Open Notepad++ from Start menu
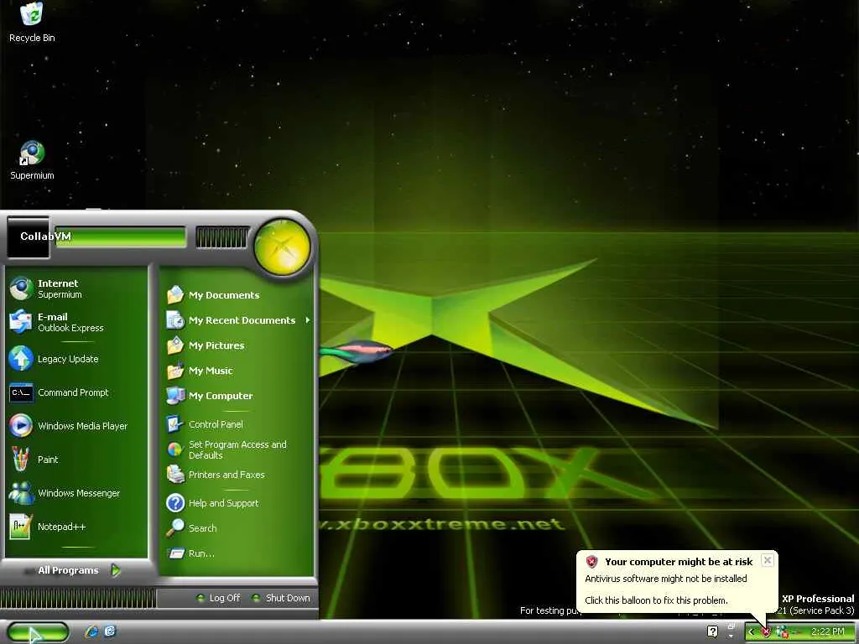Image resolution: width=859 pixels, height=644 pixels. pyautogui.click(x=76, y=527)
